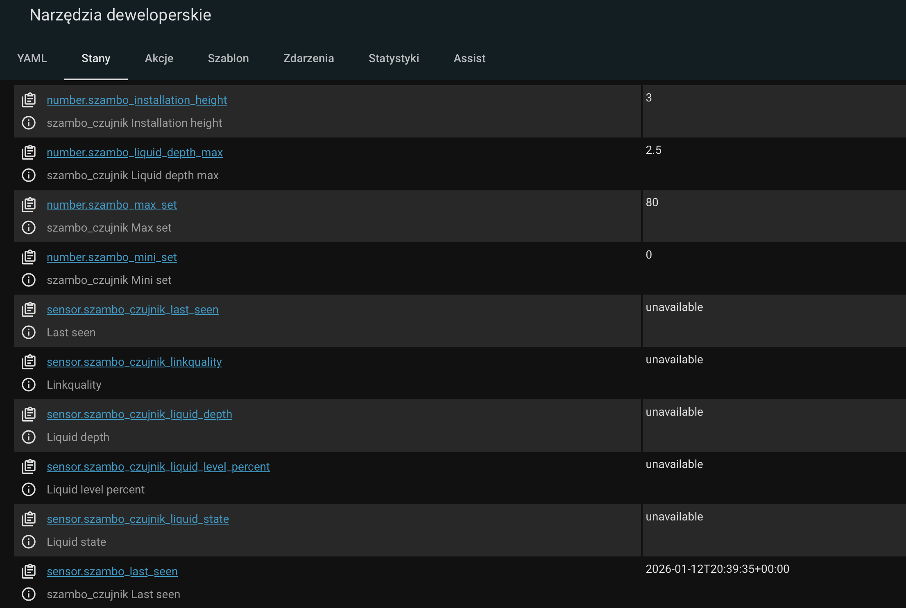
Task: Click info icon for Installation height
Action: click(29, 123)
